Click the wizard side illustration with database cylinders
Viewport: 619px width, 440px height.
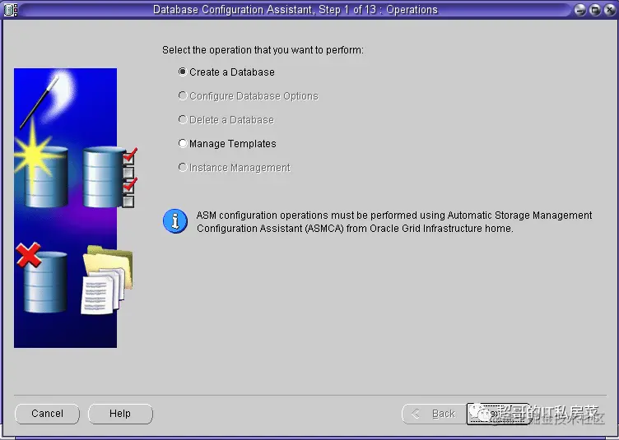coord(76,208)
